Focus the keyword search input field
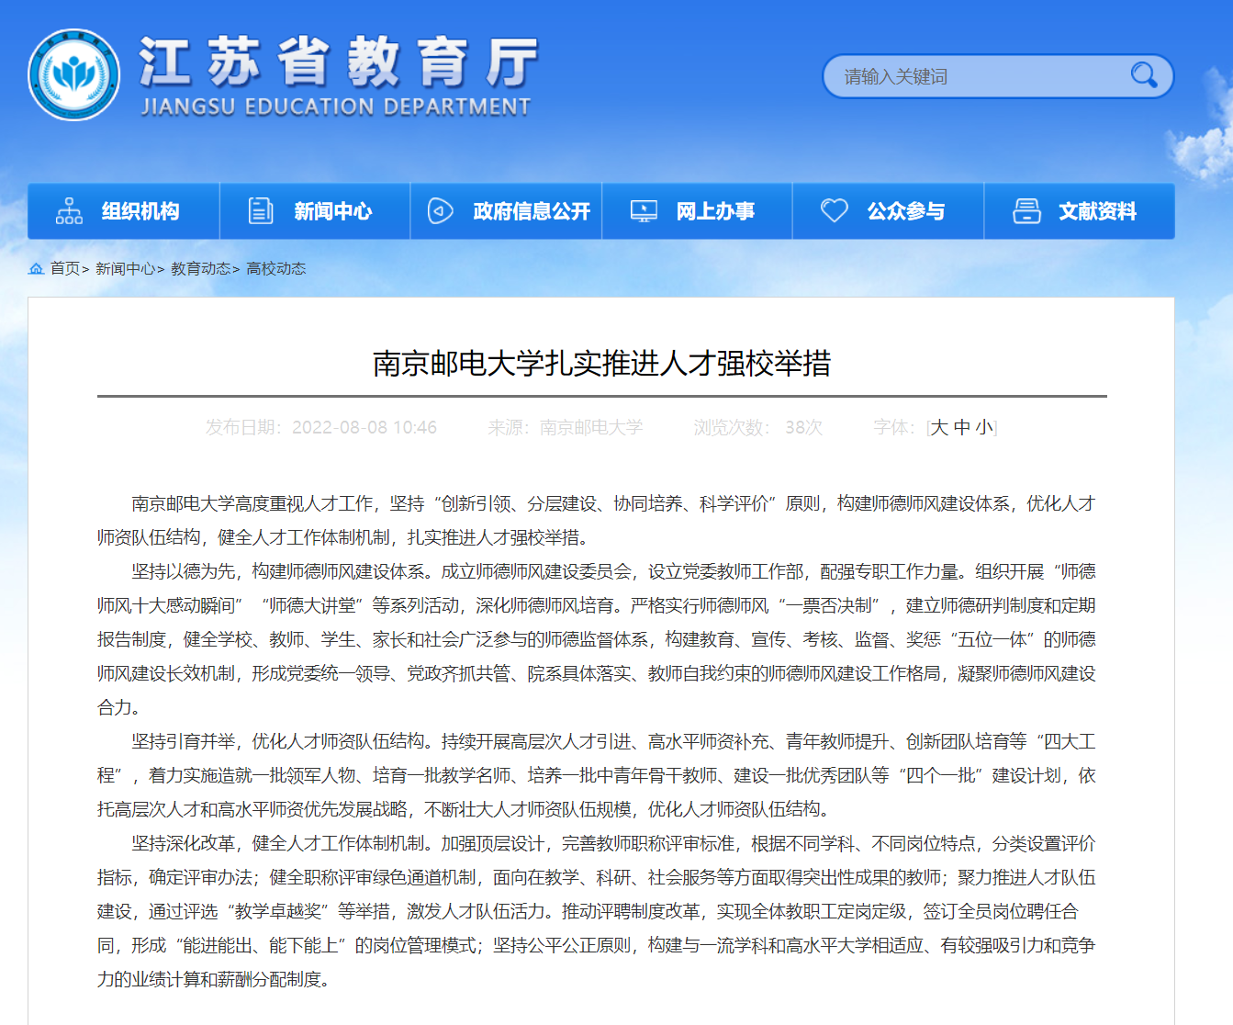The image size is (1233, 1025). pyautogui.click(x=973, y=76)
